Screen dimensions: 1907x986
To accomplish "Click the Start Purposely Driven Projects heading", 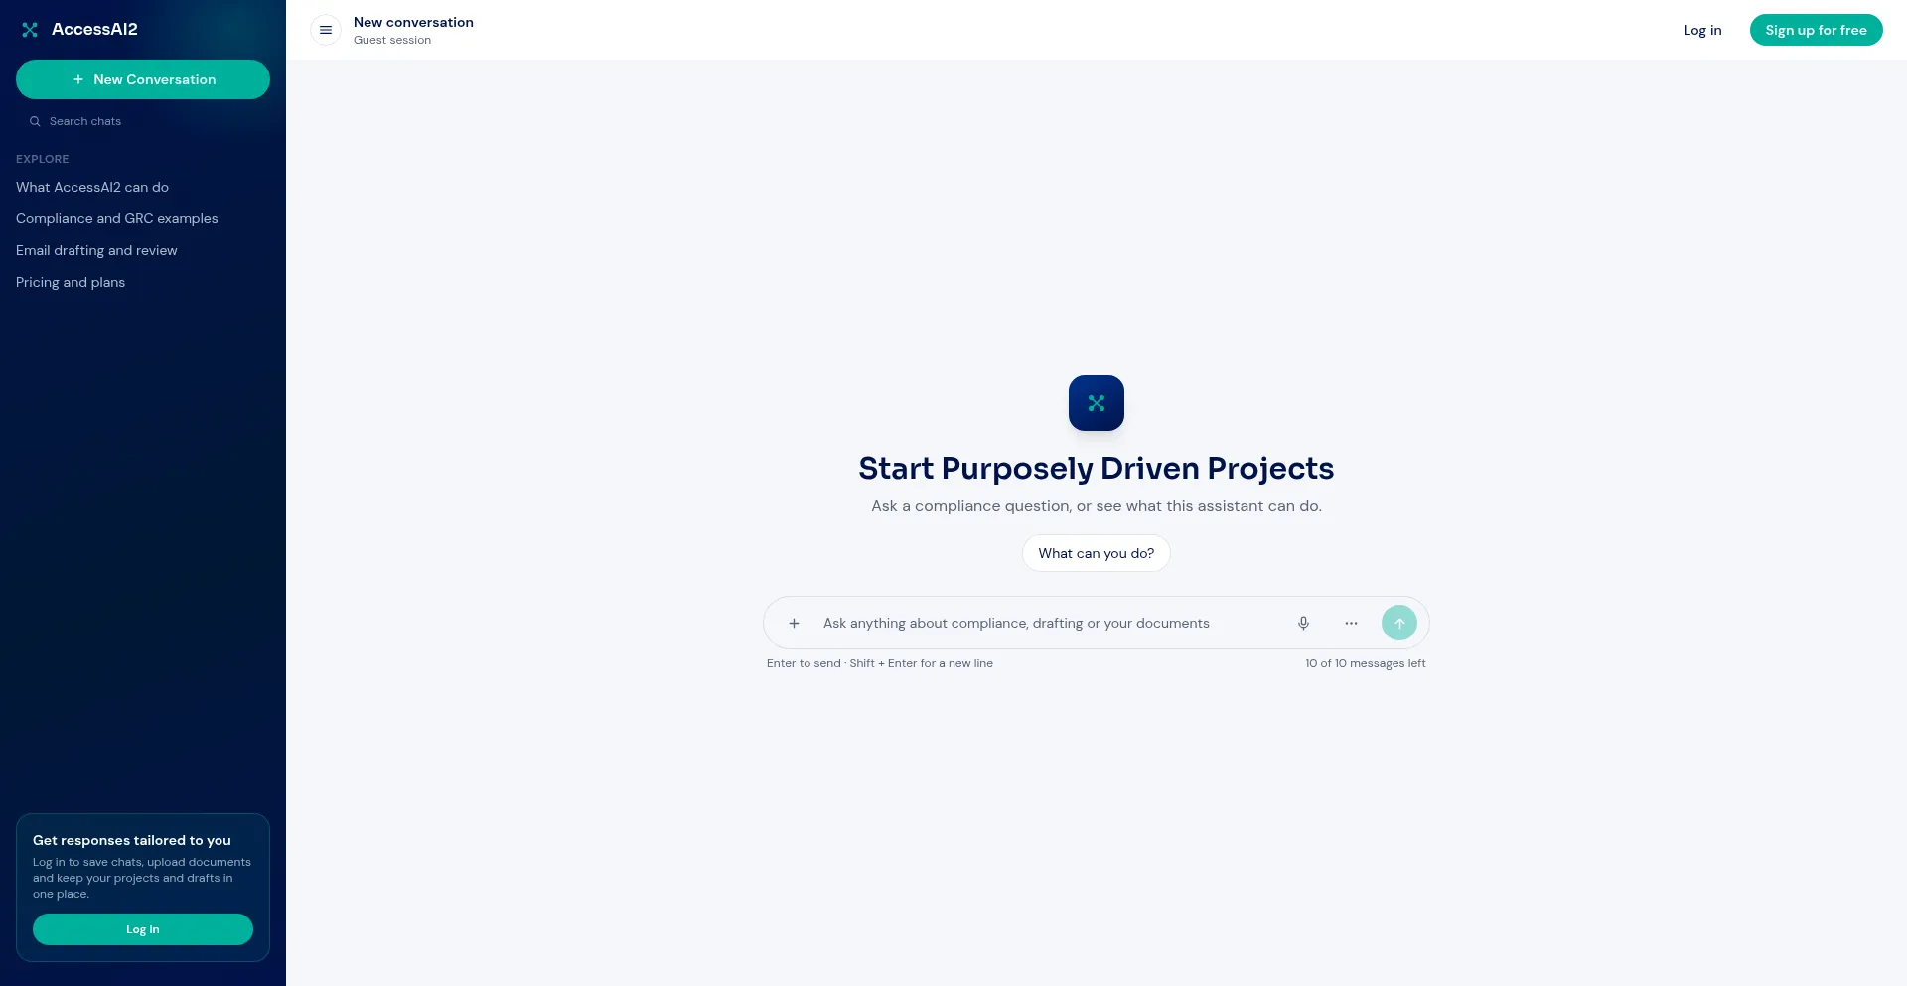I will coord(1097,468).
